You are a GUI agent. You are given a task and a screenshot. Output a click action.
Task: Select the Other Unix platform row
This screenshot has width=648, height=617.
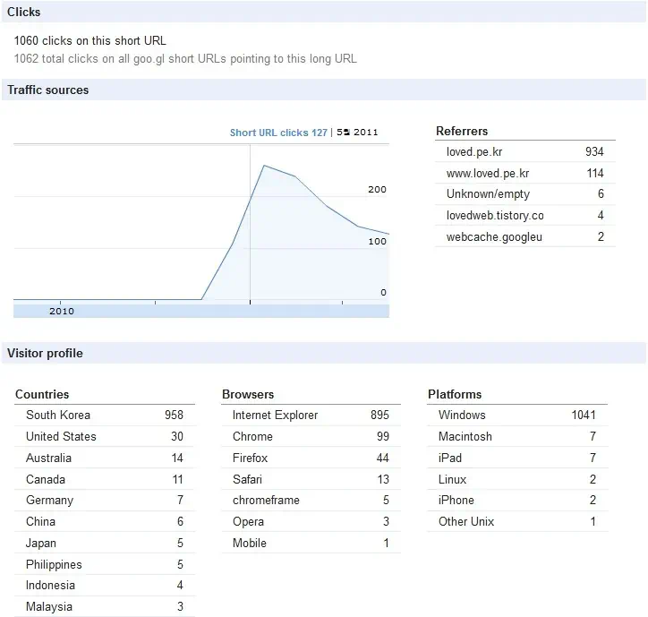point(518,522)
